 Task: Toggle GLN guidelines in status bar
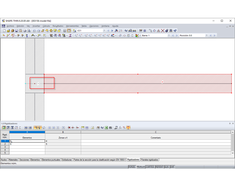coord(166,167)
